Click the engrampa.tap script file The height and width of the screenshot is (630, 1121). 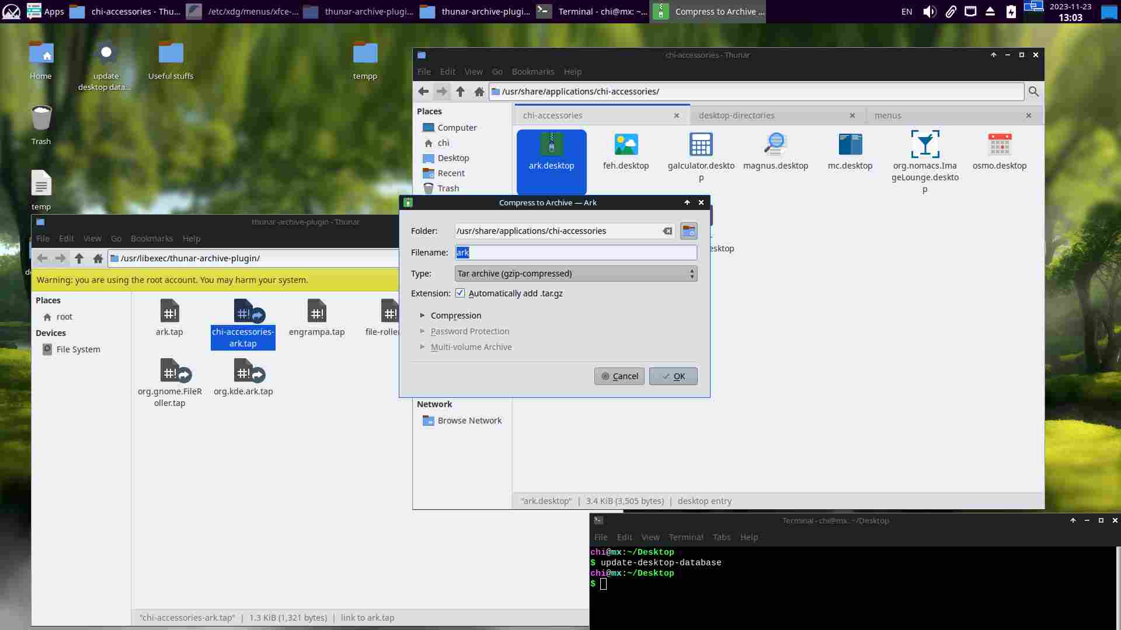(x=316, y=312)
